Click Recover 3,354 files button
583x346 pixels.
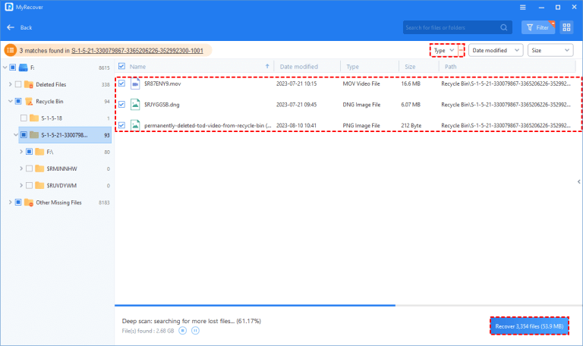529,326
